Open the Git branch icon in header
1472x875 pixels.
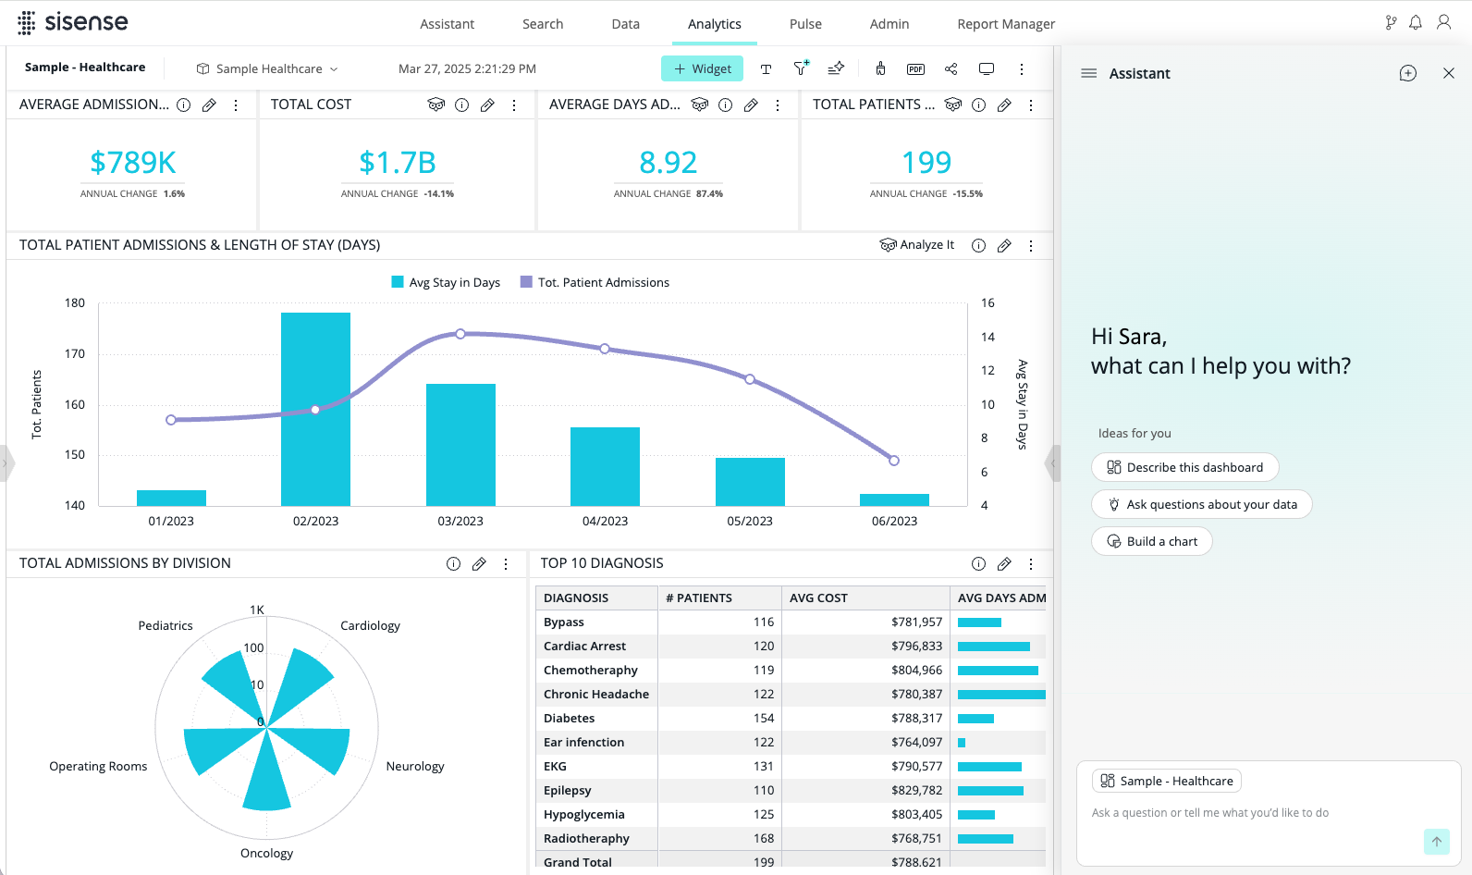click(x=1391, y=22)
